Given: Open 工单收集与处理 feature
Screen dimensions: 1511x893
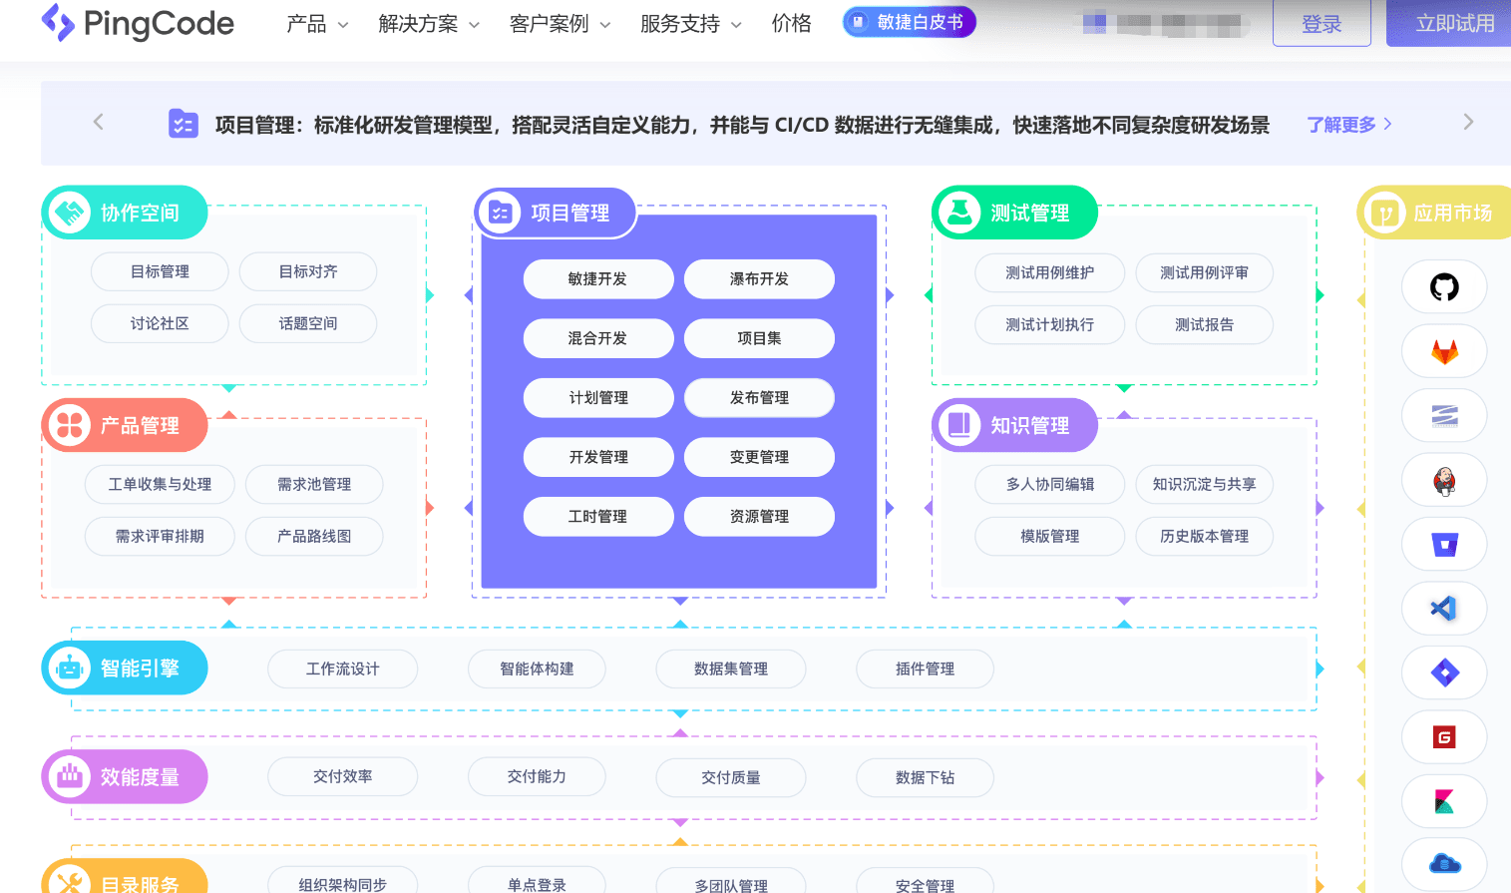Looking at the screenshot, I should click(160, 484).
